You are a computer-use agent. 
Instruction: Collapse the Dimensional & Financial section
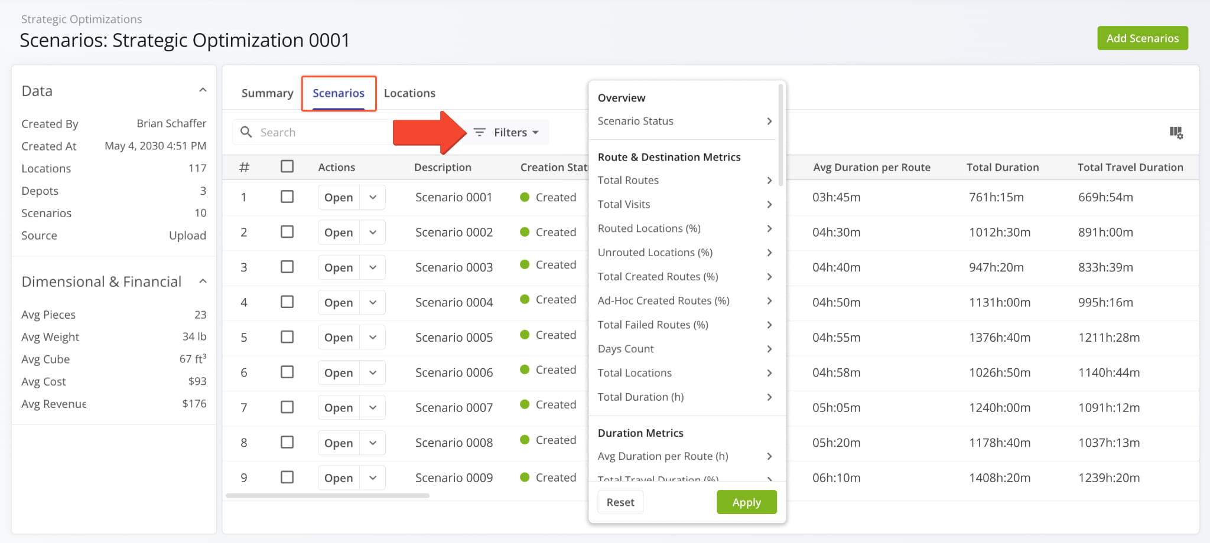pos(203,282)
